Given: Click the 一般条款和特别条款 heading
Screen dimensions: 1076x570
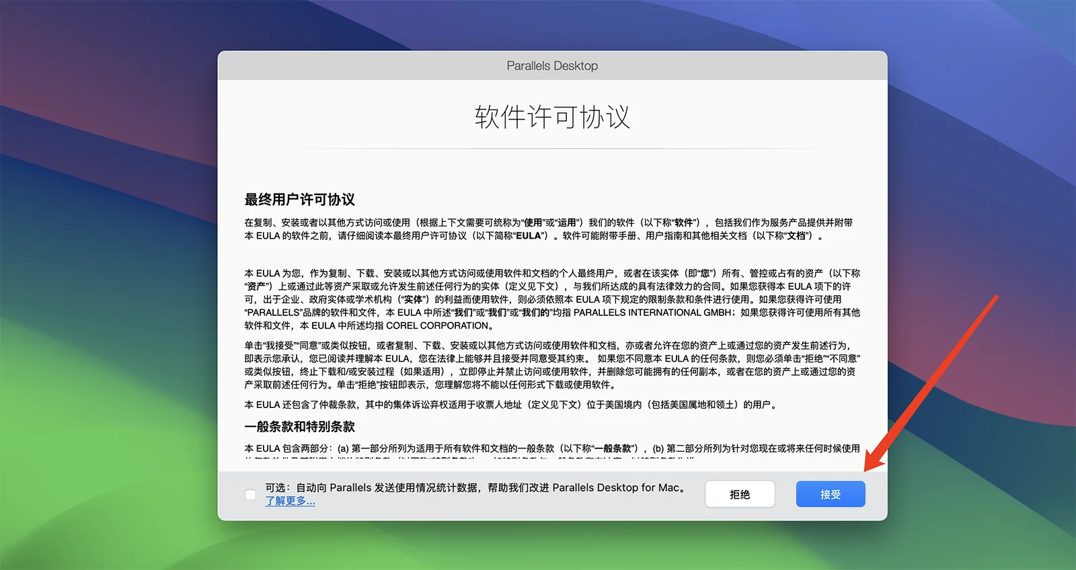Looking at the screenshot, I should point(299,427).
